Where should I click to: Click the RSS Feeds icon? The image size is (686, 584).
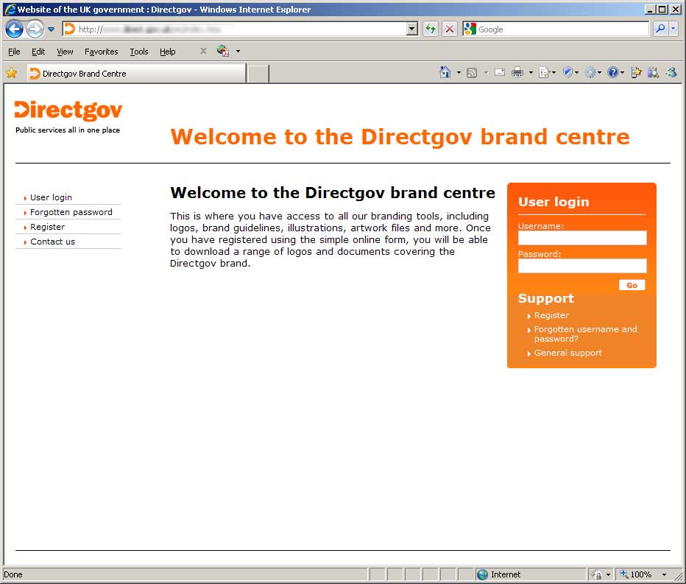[x=472, y=73]
